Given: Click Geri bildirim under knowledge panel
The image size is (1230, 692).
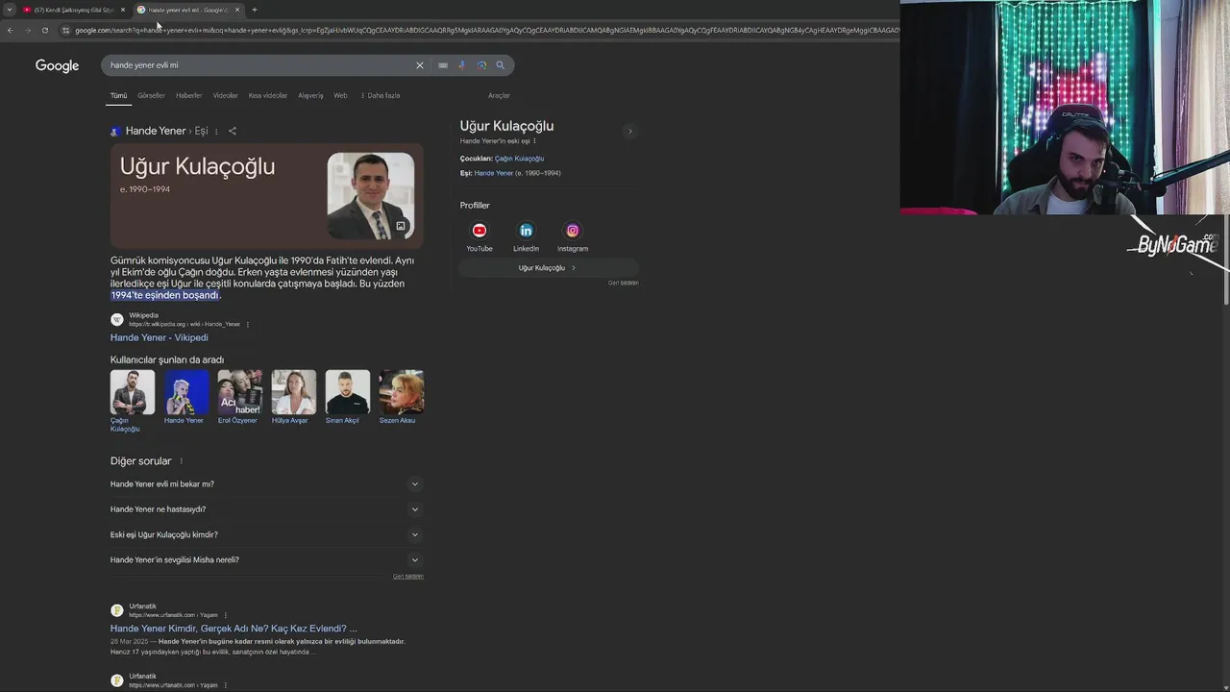Looking at the screenshot, I should [623, 284].
